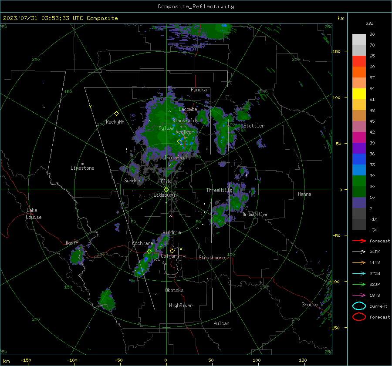Click the Airdrie city label

[x=172, y=232]
